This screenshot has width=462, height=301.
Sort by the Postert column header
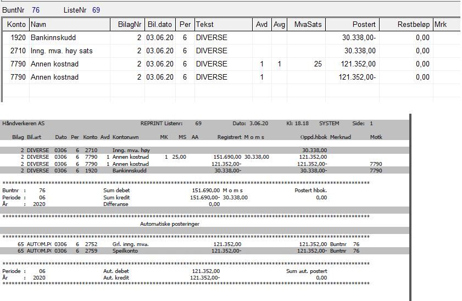coord(352,25)
